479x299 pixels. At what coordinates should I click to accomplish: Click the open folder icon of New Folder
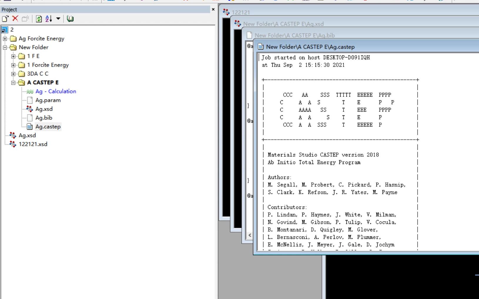[13, 47]
